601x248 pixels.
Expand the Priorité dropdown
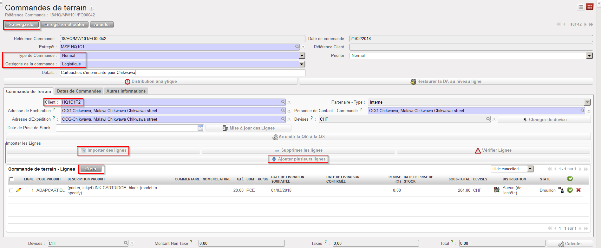point(589,56)
